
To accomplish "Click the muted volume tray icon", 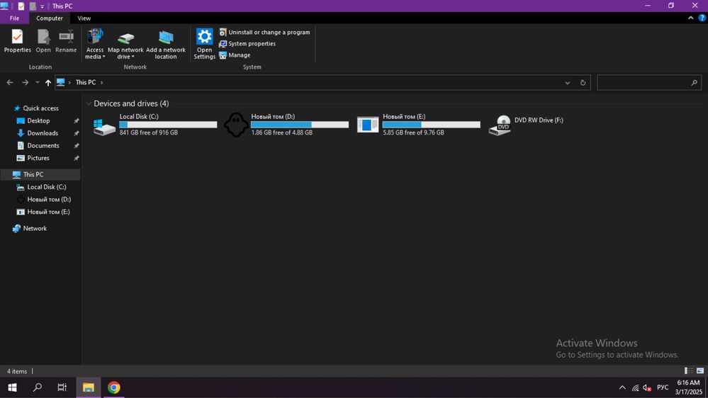I will (647, 388).
